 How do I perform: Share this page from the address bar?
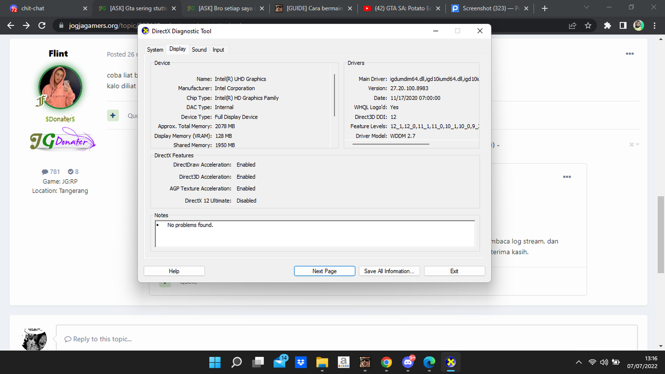(x=573, y=25)
